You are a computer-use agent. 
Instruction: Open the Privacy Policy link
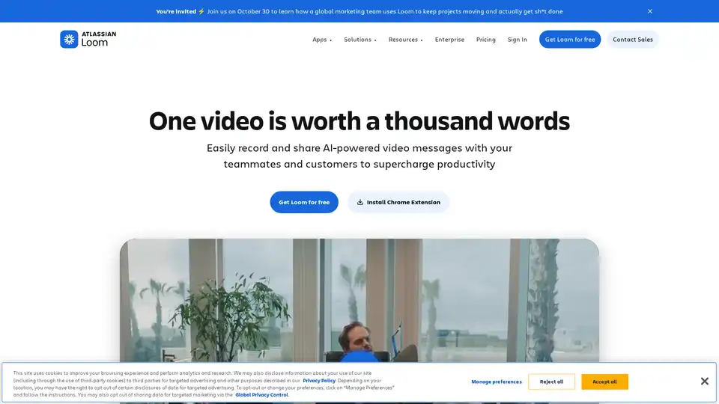319,381
